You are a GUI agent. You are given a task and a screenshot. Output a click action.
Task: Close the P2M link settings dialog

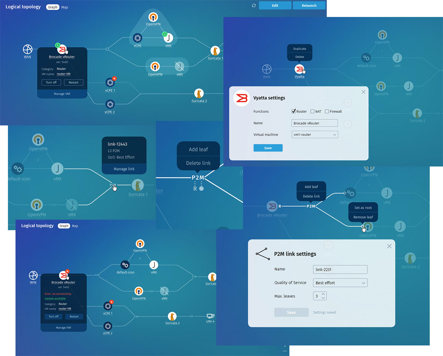click(x=389, y=246)
